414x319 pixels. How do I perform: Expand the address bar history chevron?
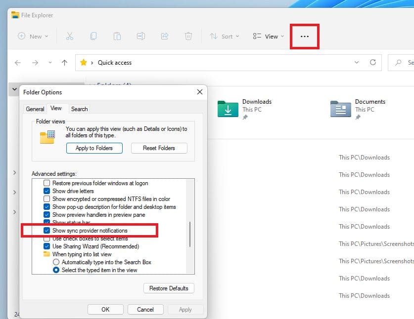click(x=357, y=63)
